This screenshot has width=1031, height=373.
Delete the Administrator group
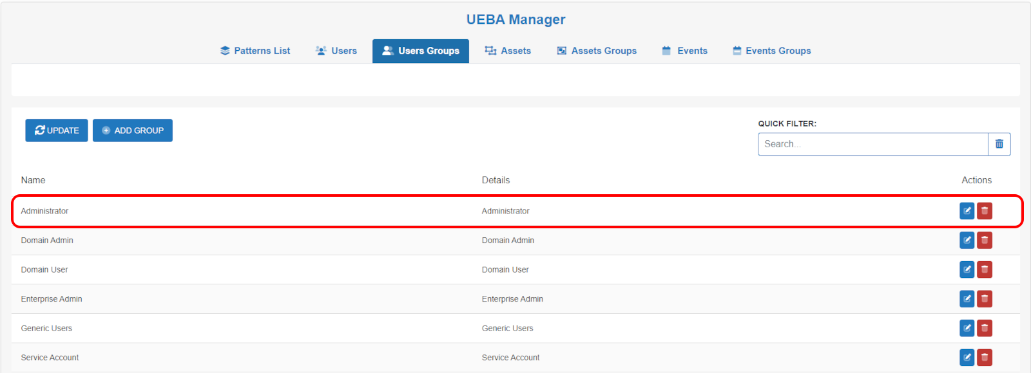point(985,211)
